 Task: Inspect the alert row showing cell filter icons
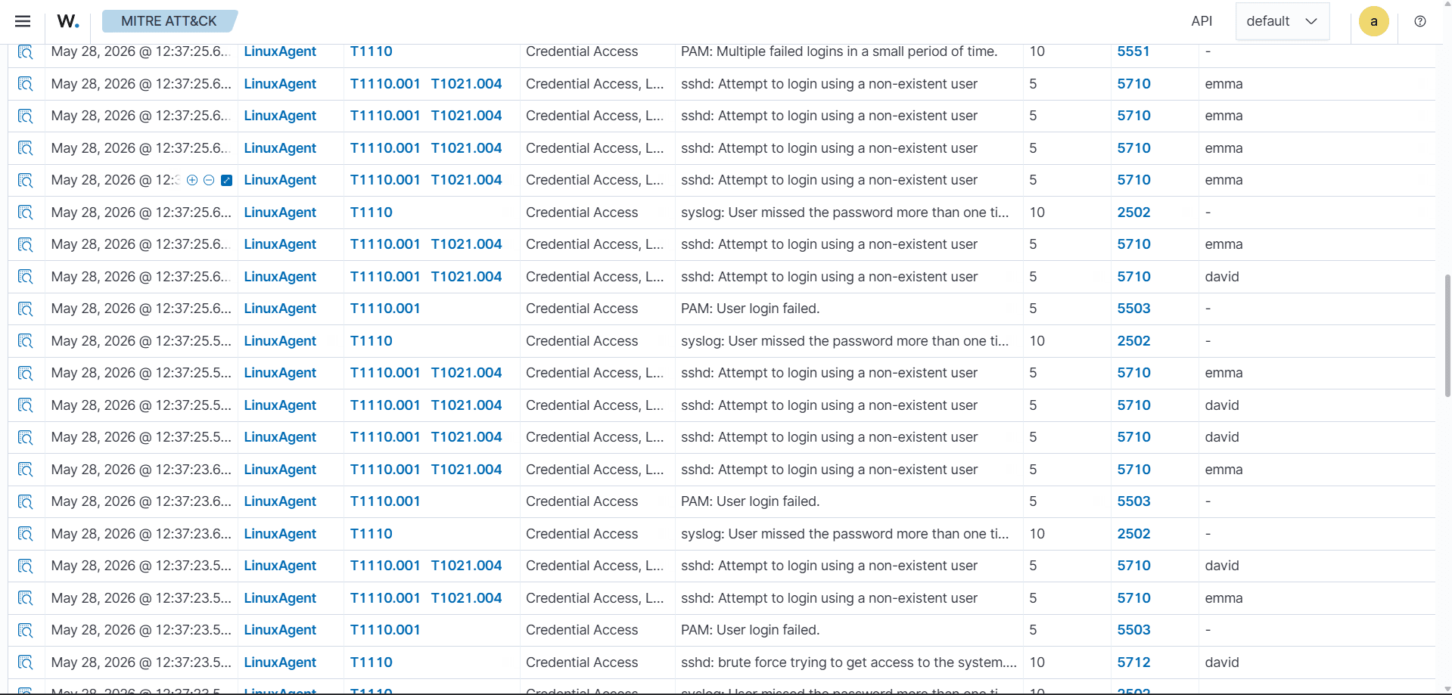pyautogui.click(x=26, y=180)
